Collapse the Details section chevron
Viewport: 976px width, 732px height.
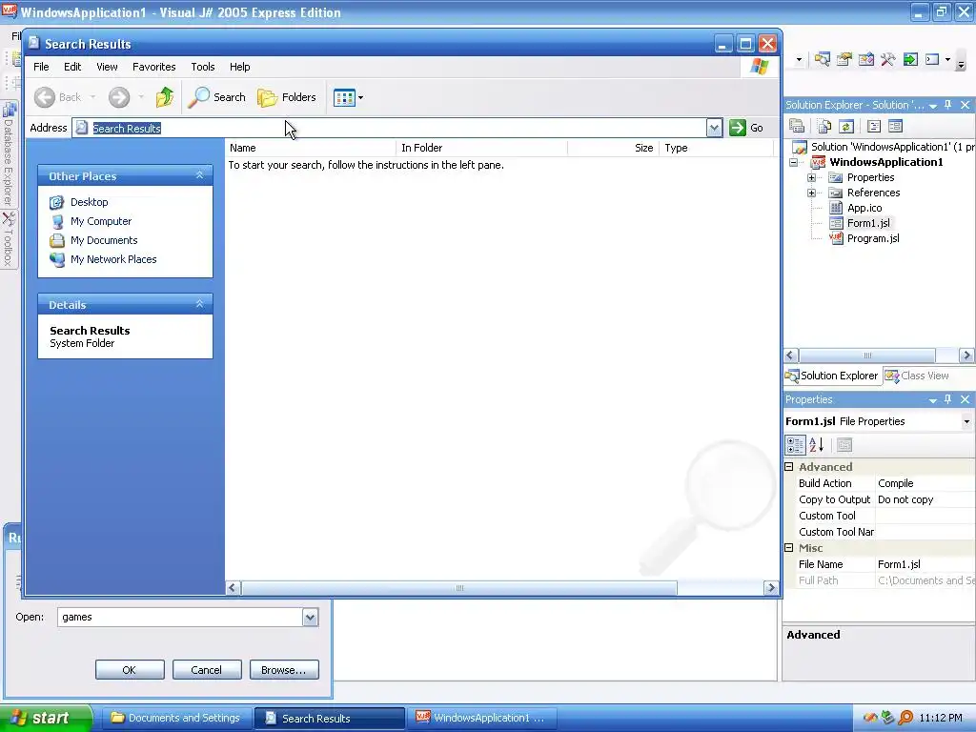(200, 304)
